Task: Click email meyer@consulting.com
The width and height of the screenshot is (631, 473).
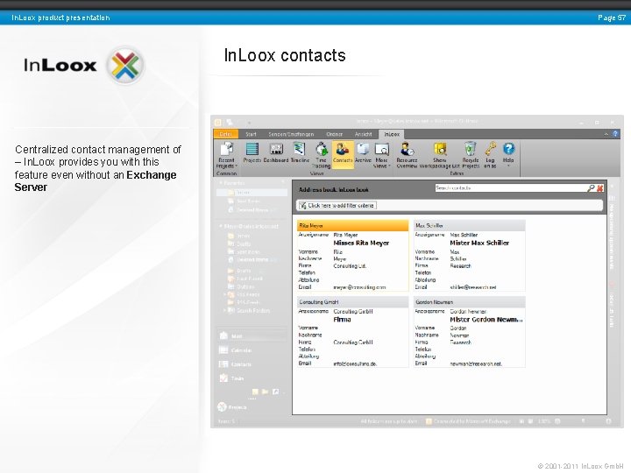Action: tap(359, 287)
